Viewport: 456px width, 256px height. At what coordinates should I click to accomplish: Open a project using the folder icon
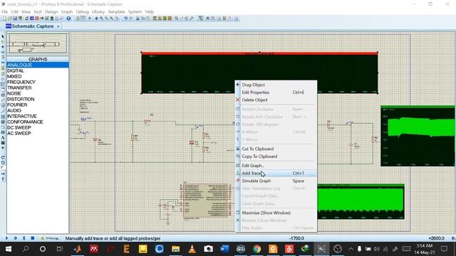pos(9,18)
